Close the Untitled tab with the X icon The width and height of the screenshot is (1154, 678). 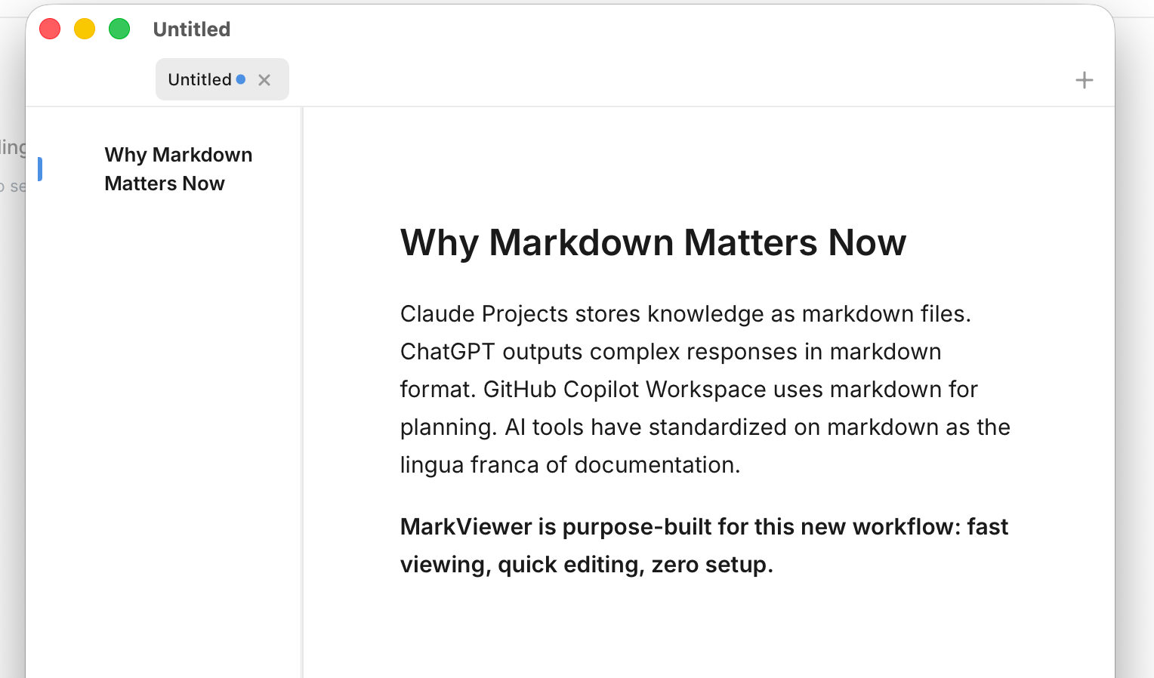[264, 80]
